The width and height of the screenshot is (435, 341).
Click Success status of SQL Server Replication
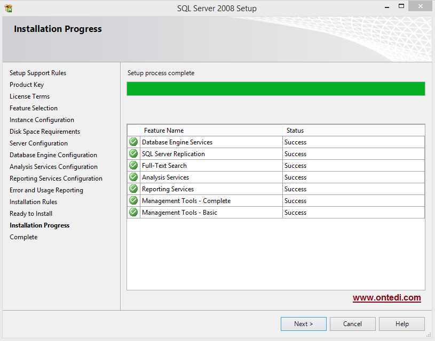point(296,154)
